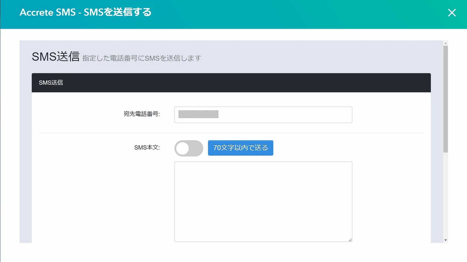Click the vertical scrollbar thumb

click(445, 99)
